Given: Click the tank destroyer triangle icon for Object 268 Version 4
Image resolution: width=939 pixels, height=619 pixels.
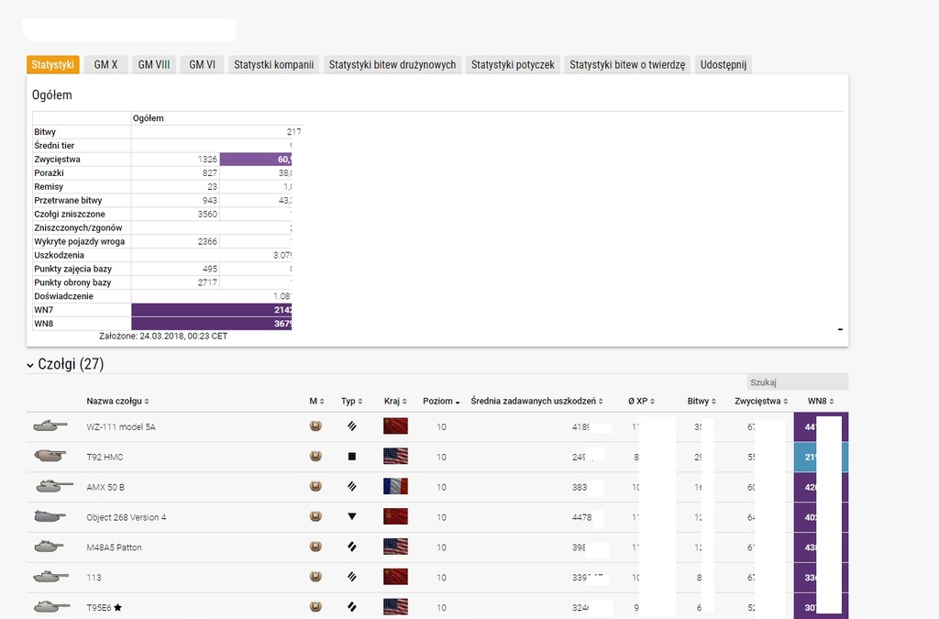Looking at the screenshot, I should pos(352,516).
